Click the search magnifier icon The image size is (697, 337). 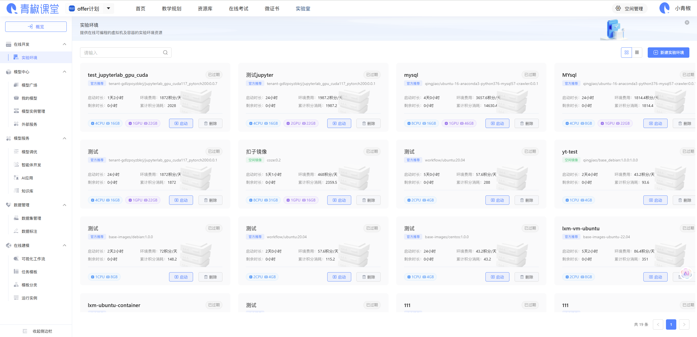165,53
